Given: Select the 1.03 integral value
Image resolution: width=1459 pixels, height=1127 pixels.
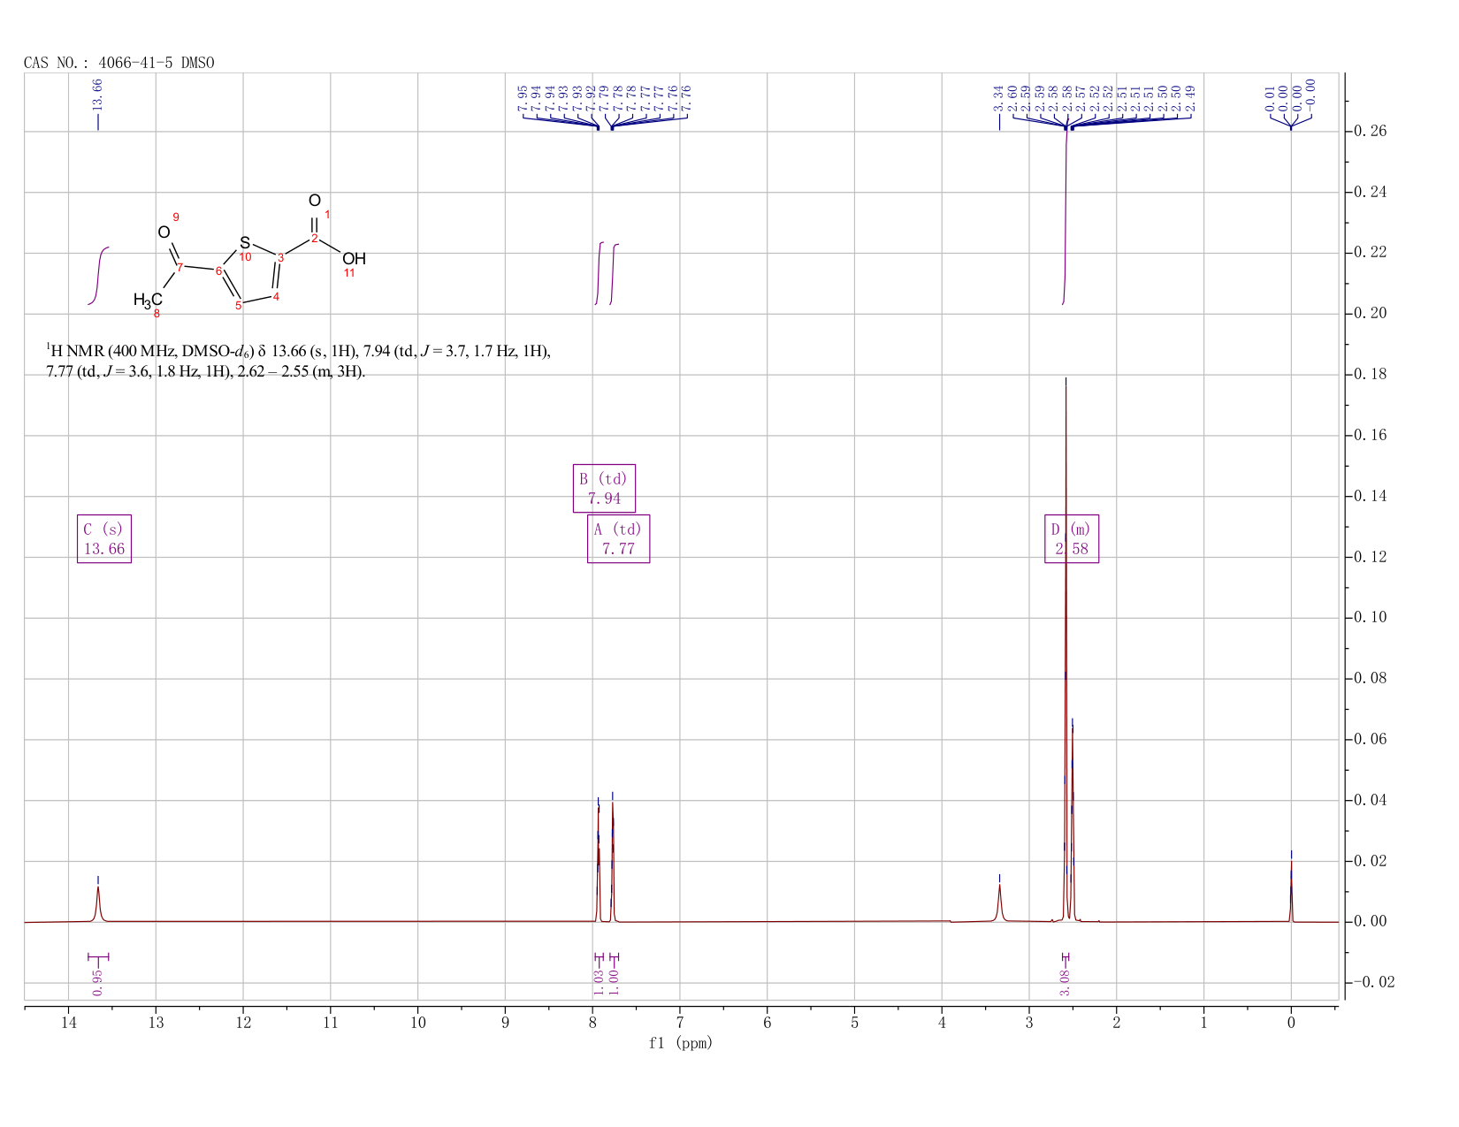Looking at the screenshot, I should (599, 982).
